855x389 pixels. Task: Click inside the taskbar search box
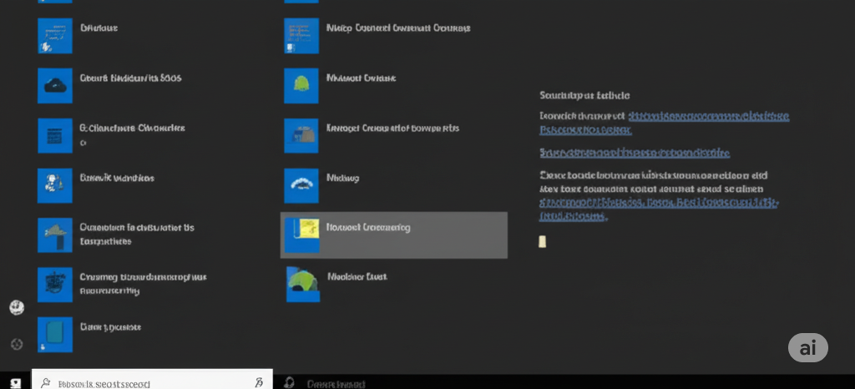point(152,381)
